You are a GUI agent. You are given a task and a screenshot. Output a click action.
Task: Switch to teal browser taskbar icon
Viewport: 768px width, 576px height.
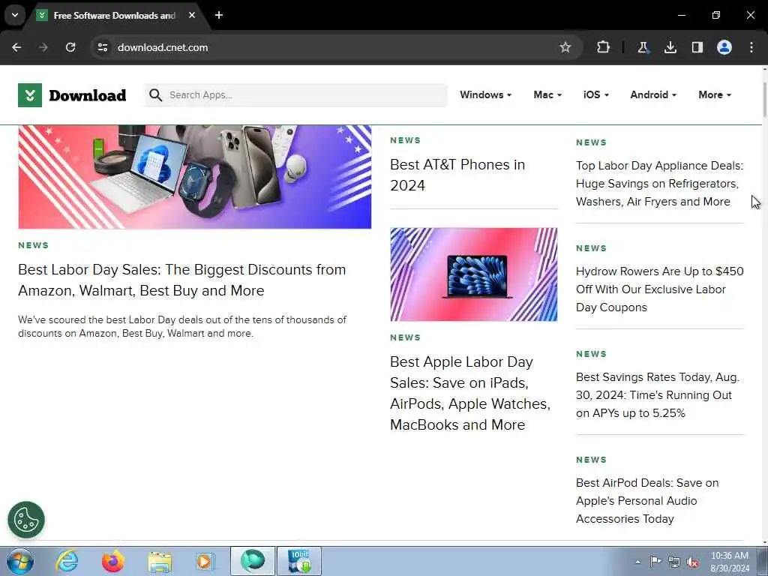coord(253,561)
